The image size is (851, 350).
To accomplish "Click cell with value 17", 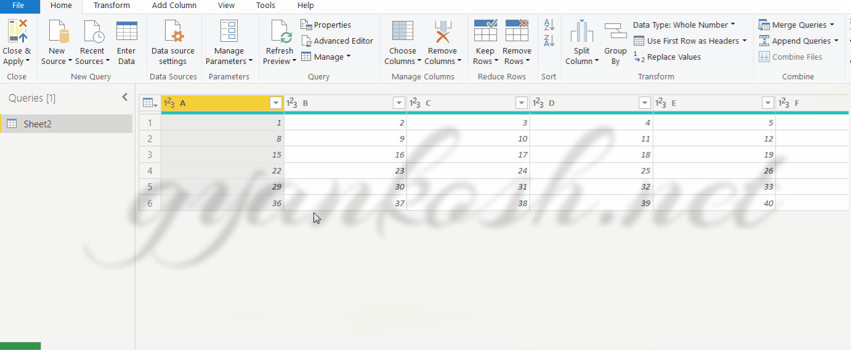I will (468, 155).
